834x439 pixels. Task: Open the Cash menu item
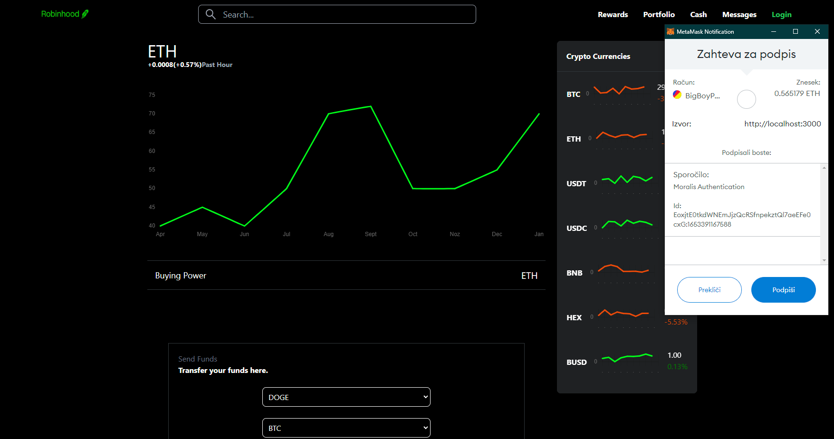pyautogui.click(x=699, y=15)
